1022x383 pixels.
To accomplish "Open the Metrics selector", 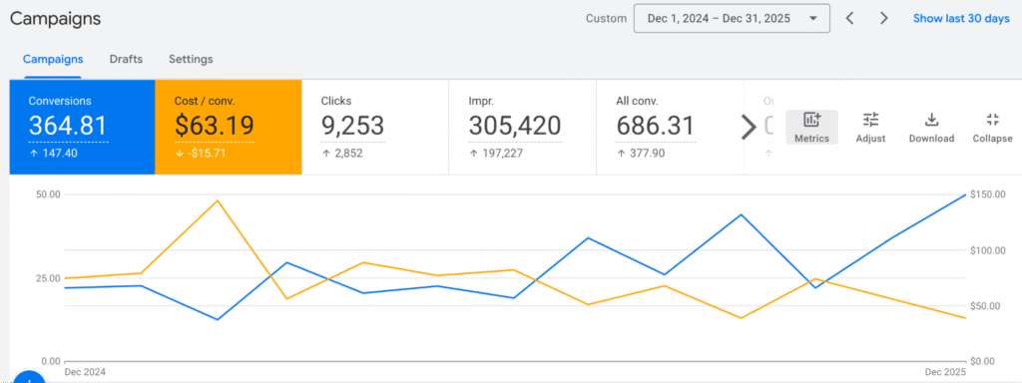I will [x=811, y=127].
